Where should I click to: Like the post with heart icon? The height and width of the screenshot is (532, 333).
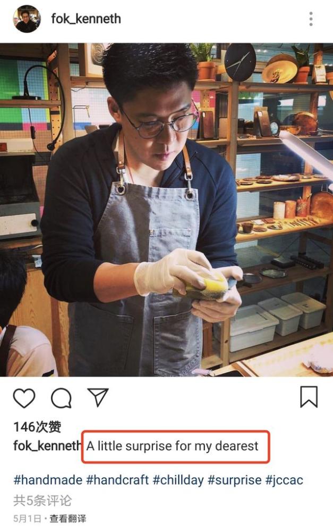click(x=24, y=397)
